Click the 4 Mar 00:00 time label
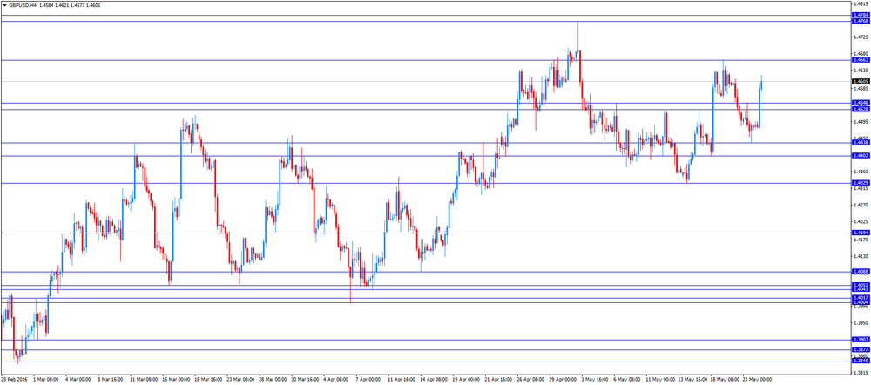Screen dimensions: 871x385 click(78, 380)
